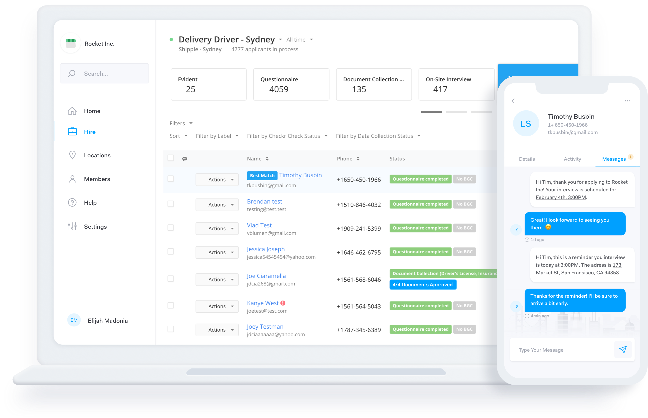Select the checkbox next to Jessica Joseph
This screenshot has height=418, width=648.
click(171, 251)
